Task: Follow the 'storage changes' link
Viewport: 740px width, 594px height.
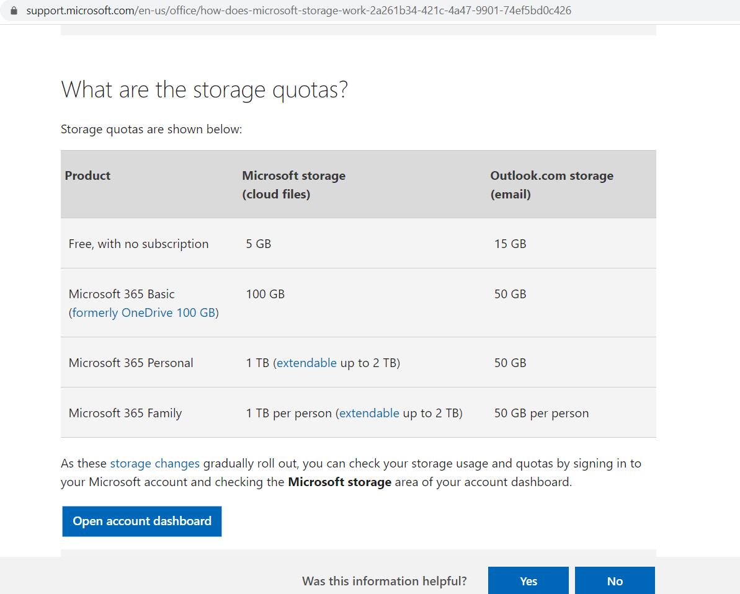Action: click(x=154, y=463)
